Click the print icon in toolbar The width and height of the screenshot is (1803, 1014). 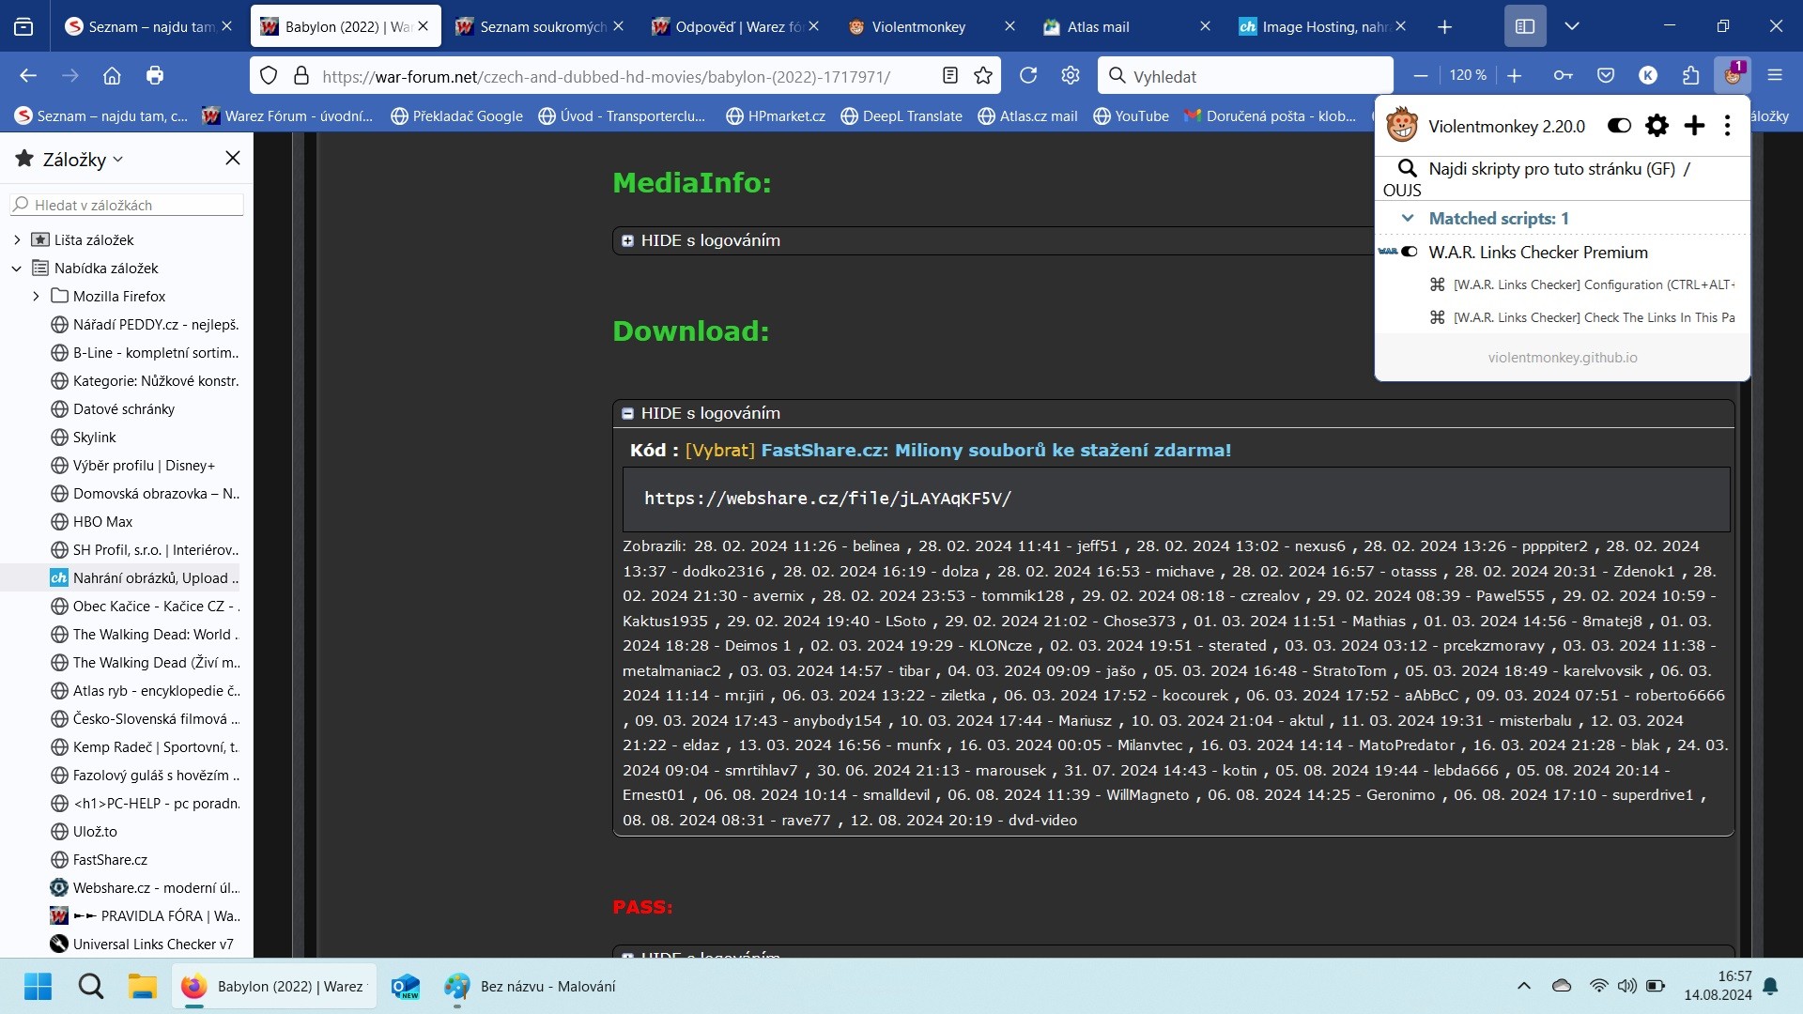pos(155,76)
